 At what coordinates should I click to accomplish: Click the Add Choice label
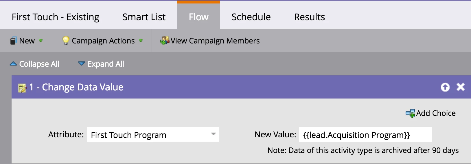pyautogui.click(x=436, y=113)
